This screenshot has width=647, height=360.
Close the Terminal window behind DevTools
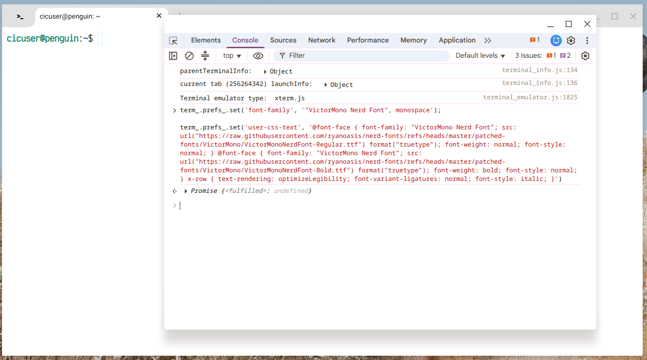click(633, 17)
